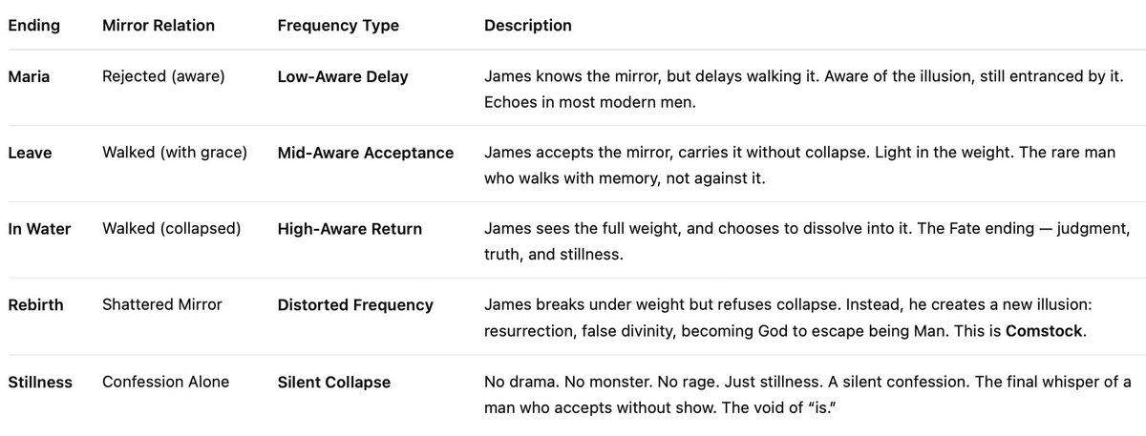Select the Shattered Mirror cell

coord(161,305)
